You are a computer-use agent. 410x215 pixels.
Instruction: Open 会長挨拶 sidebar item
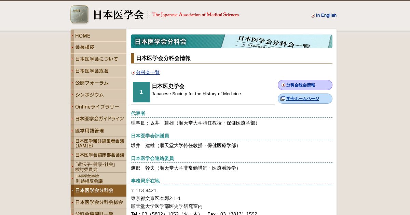pos(98,47)
